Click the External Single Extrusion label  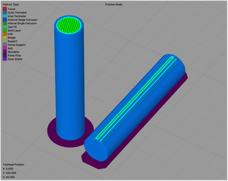[23, 20]
